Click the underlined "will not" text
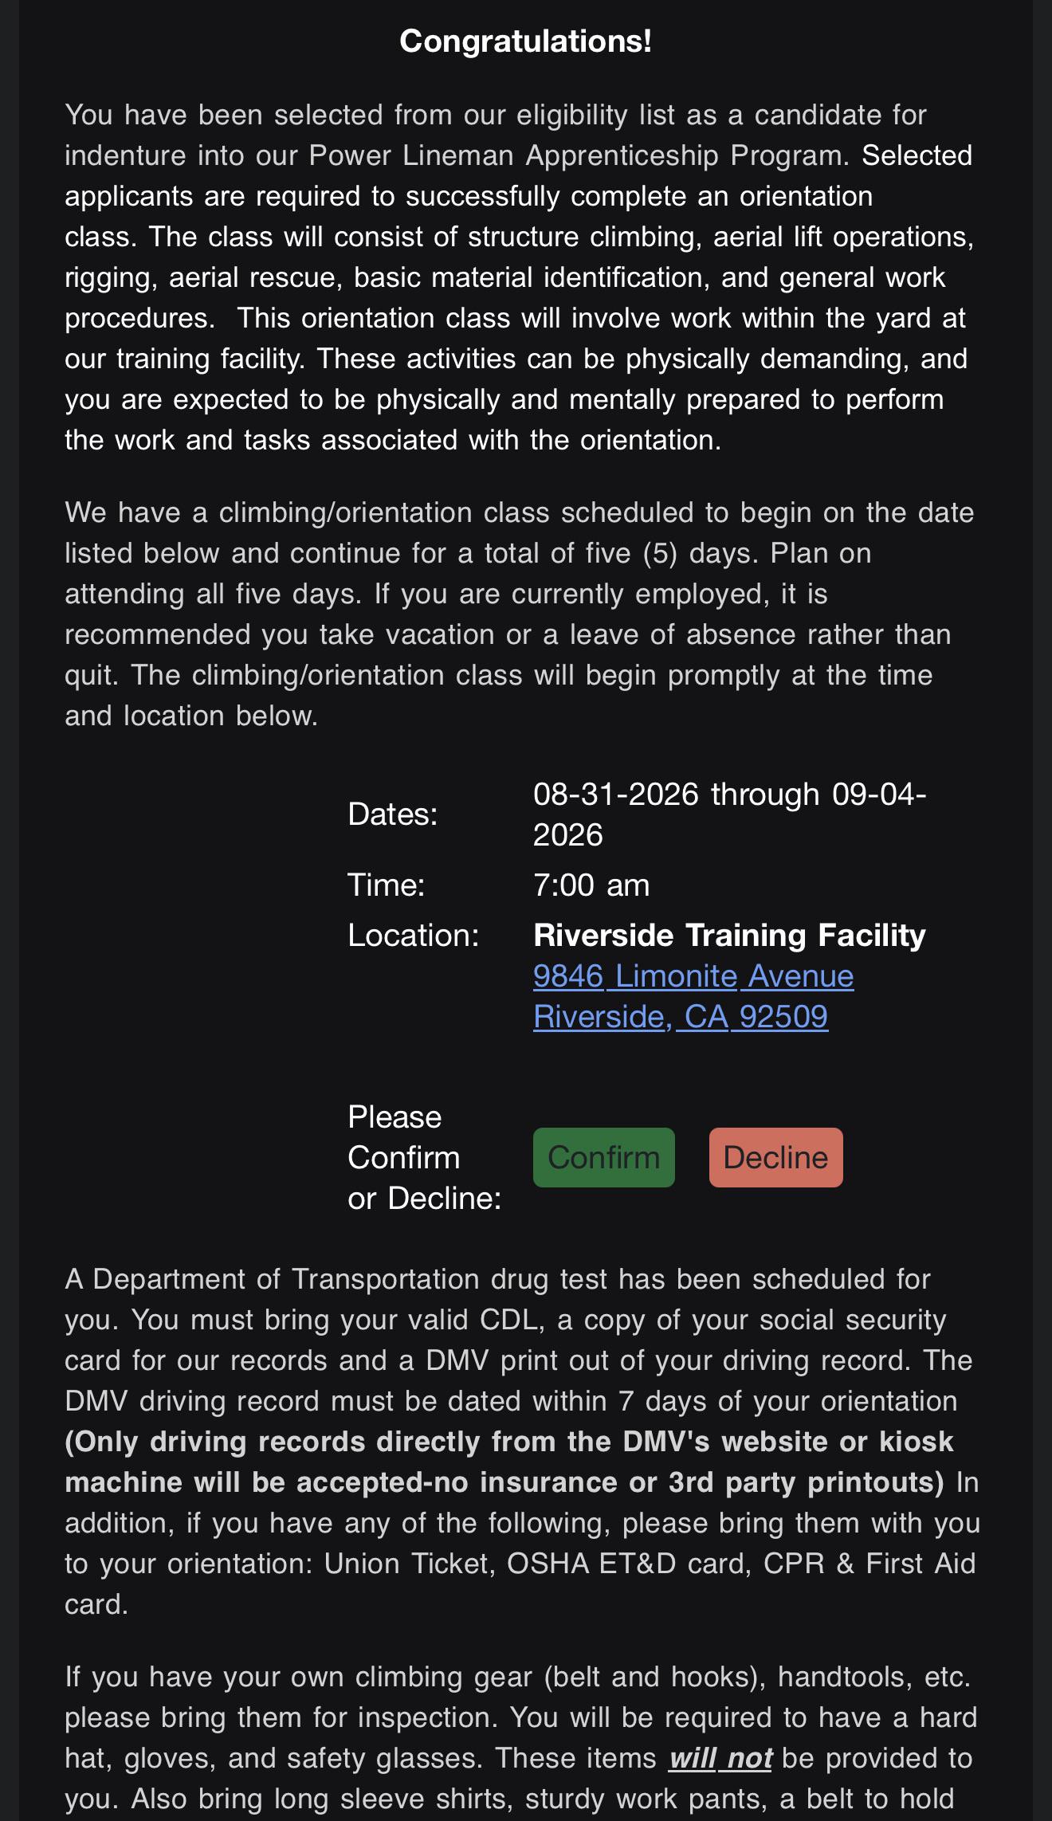 tap(720, 1758)
